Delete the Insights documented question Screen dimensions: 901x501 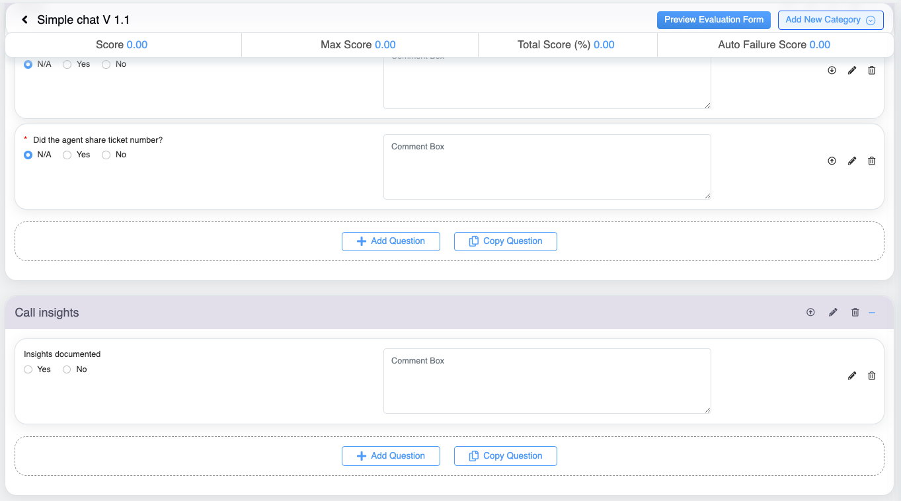(871, 375)
